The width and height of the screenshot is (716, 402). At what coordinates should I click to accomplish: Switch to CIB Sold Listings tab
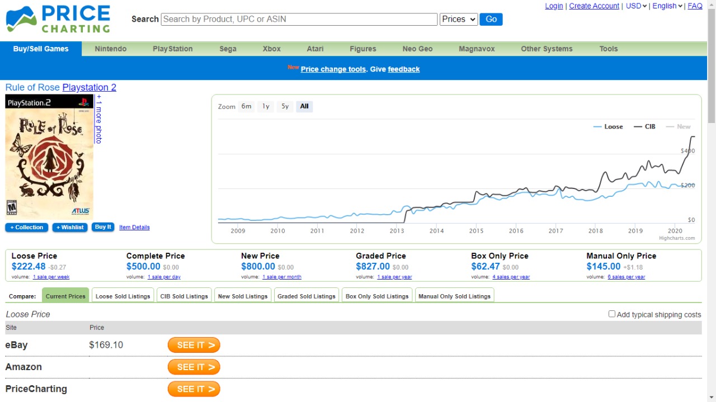[184, 296]
